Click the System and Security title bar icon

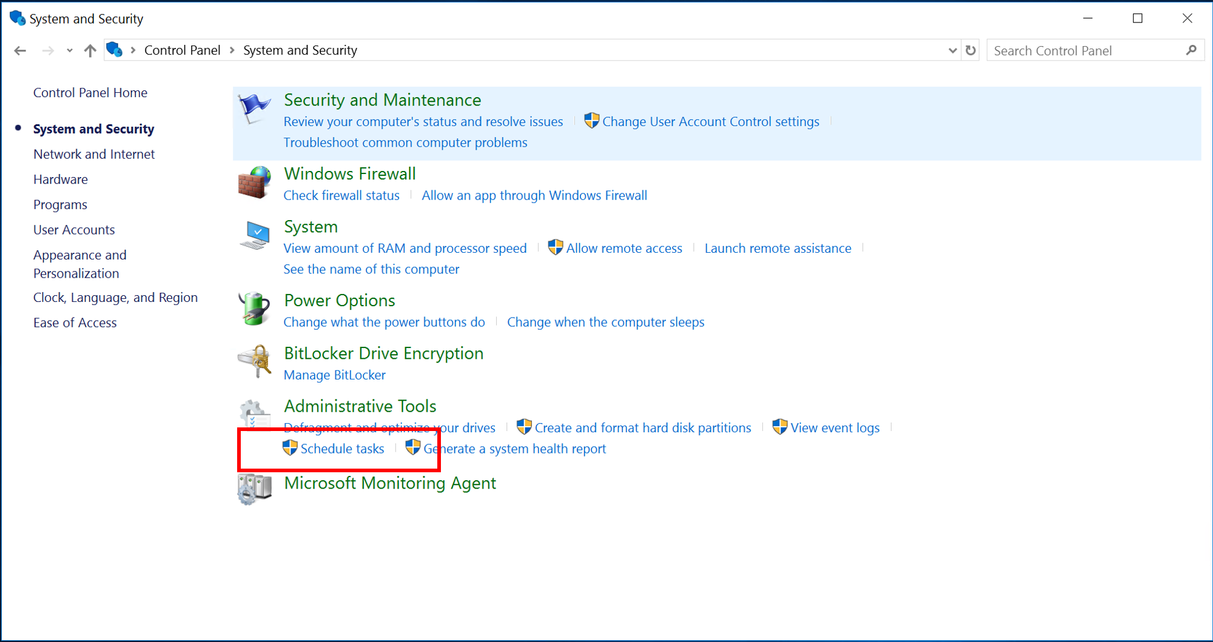(18, 18)
